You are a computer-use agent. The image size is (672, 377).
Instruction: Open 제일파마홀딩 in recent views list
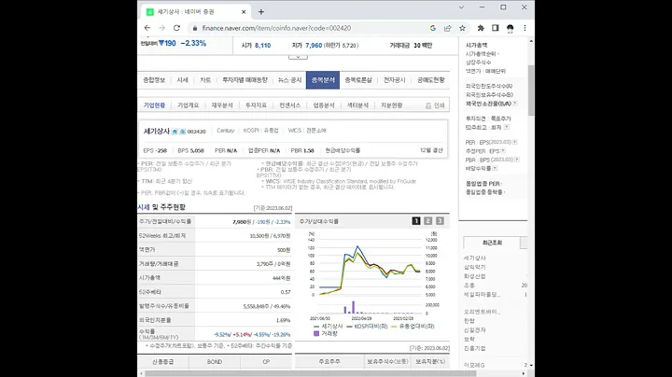pos(483,294)
